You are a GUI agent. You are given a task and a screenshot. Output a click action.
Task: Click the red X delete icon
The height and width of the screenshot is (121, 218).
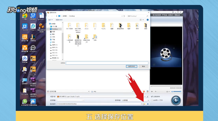(144, 91)
